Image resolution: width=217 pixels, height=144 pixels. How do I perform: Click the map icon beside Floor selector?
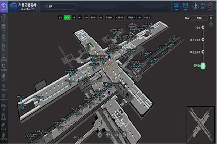(210, 17)
